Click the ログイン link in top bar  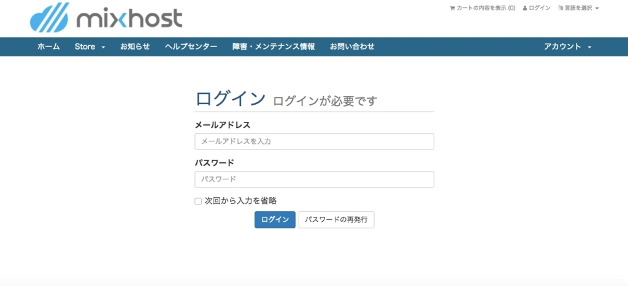(537, 8)
